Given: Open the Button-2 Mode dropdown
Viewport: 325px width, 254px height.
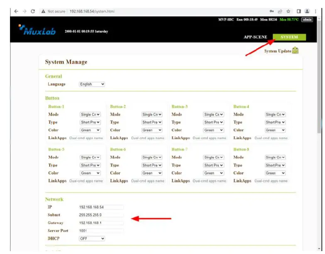Looking at the screenshot, I should pos(152,115).
